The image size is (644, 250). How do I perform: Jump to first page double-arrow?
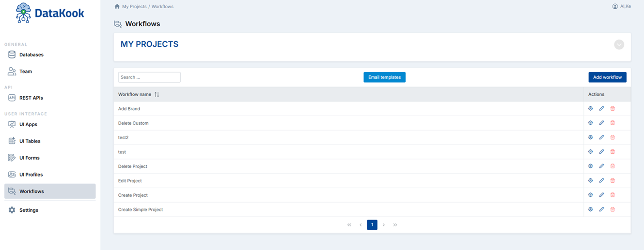349,225
